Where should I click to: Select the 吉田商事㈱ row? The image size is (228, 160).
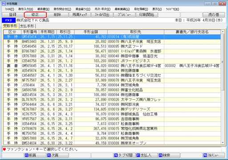(112, 119)
